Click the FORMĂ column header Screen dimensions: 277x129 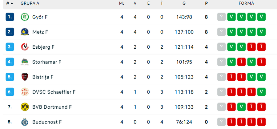click(246, 3)
